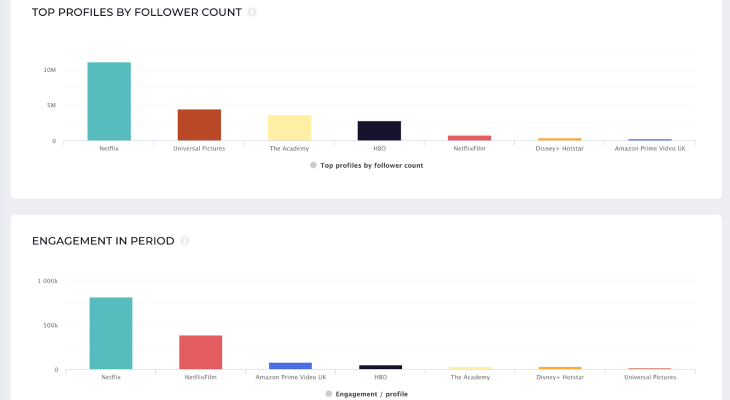
Task: Select HBO bar in follower count chart
Action: click(x=379, y=131)
